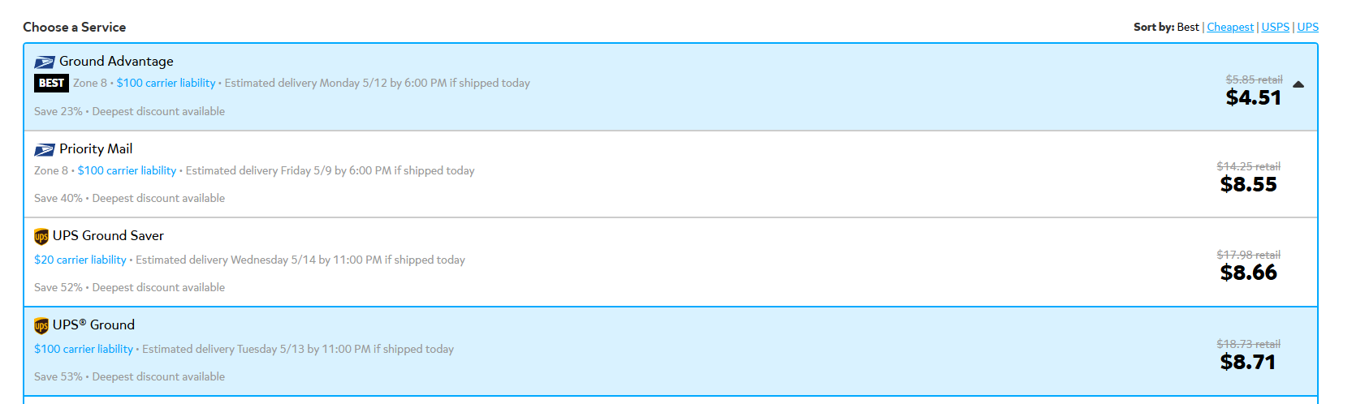Select Best sort option

1188,27
